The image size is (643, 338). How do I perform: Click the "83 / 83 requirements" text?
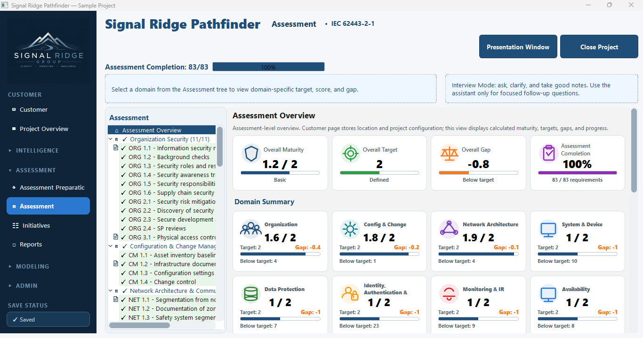pos(578,180)
